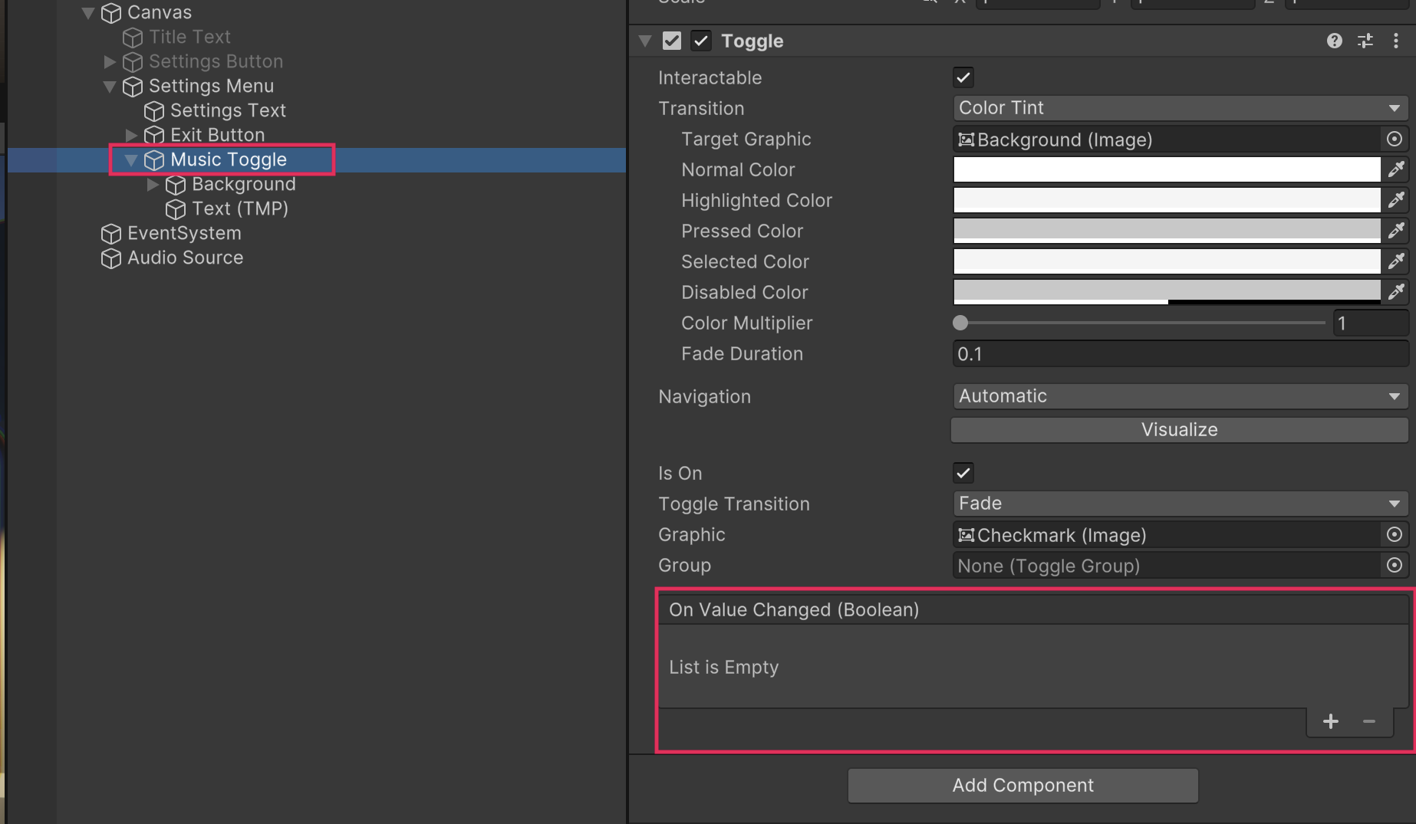Disable the Toggle component enable checkbox
The image size is (1416, 824).
(x=700, y=41)
